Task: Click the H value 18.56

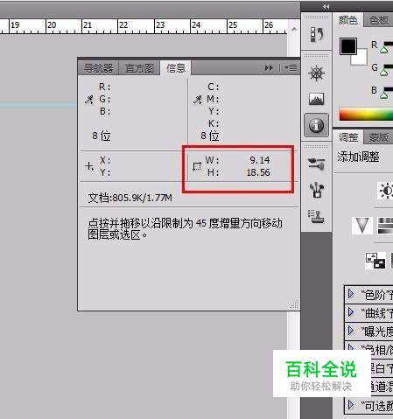Action: point(258,172)
